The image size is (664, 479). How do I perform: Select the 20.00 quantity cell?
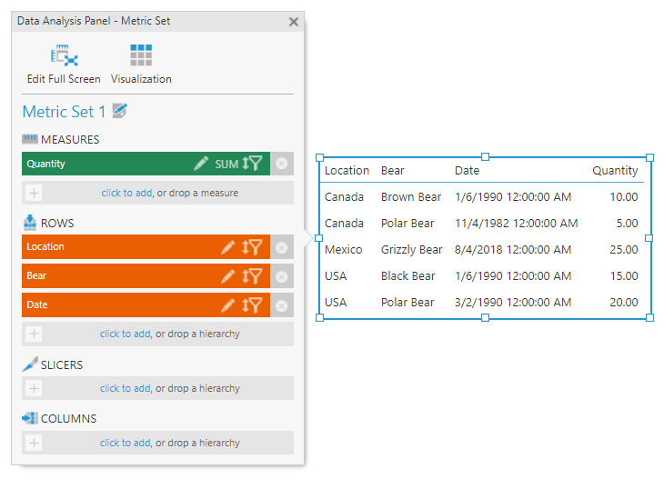[624, 302]
